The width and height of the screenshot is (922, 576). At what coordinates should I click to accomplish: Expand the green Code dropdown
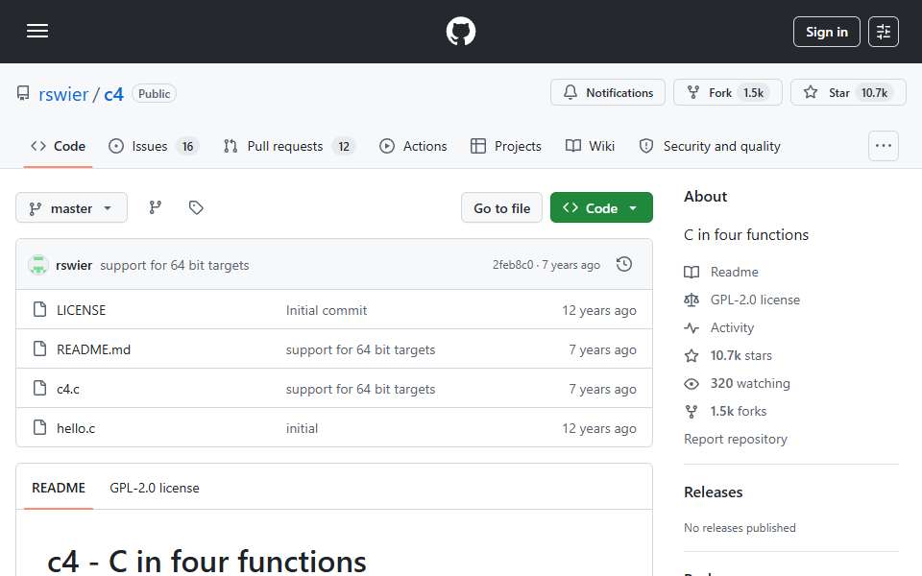601,208
